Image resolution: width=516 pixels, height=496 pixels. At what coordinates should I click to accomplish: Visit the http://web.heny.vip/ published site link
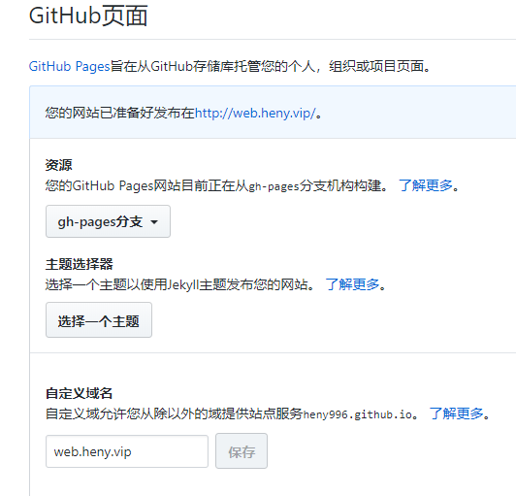point(255,114)
